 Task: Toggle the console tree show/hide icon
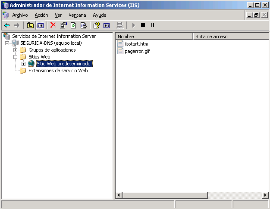pos(40,25)
